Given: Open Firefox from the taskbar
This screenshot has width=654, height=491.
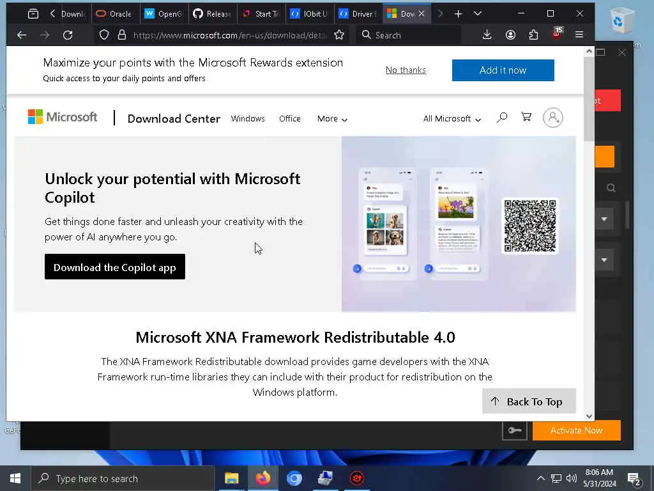Looking at the screenshot, I should tap(262, 478).
